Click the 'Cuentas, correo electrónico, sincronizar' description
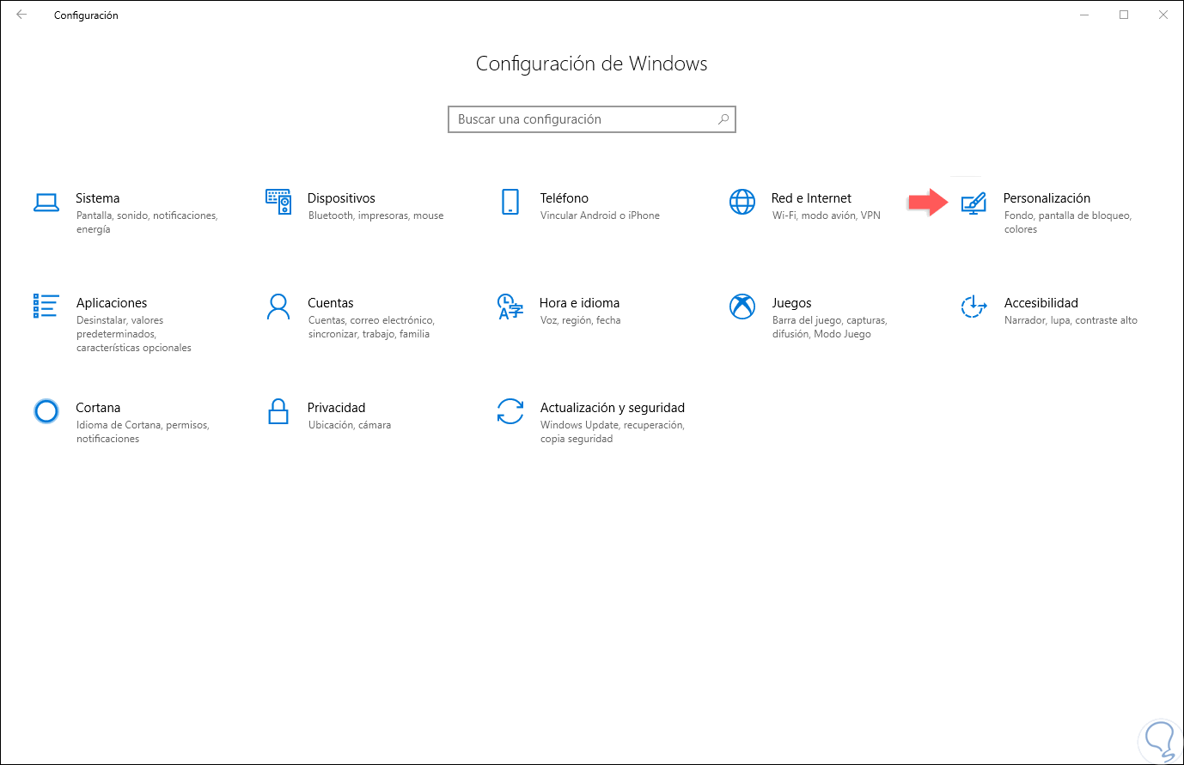Screen dimensions: 1184x765 (x=371, y=327)
